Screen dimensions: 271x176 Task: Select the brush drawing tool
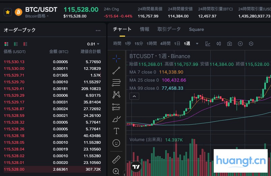pos(117,119)
